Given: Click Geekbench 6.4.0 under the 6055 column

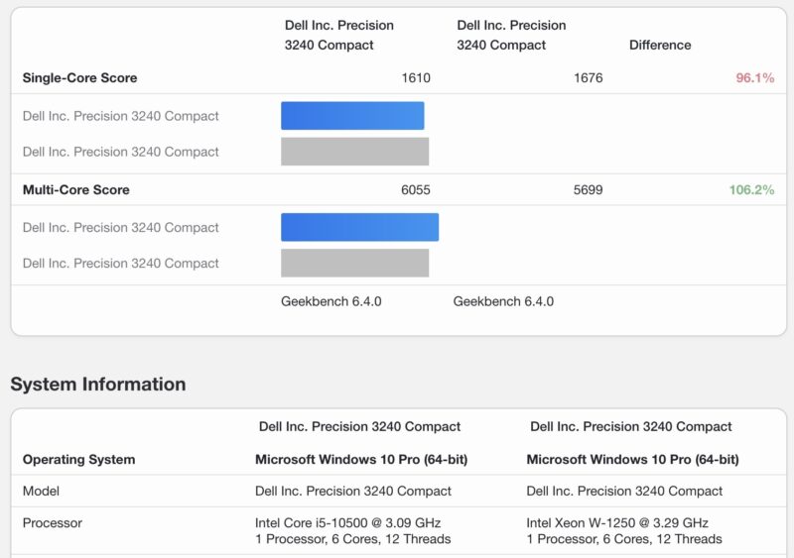Looking at the screenshot, I should (331, 301).
